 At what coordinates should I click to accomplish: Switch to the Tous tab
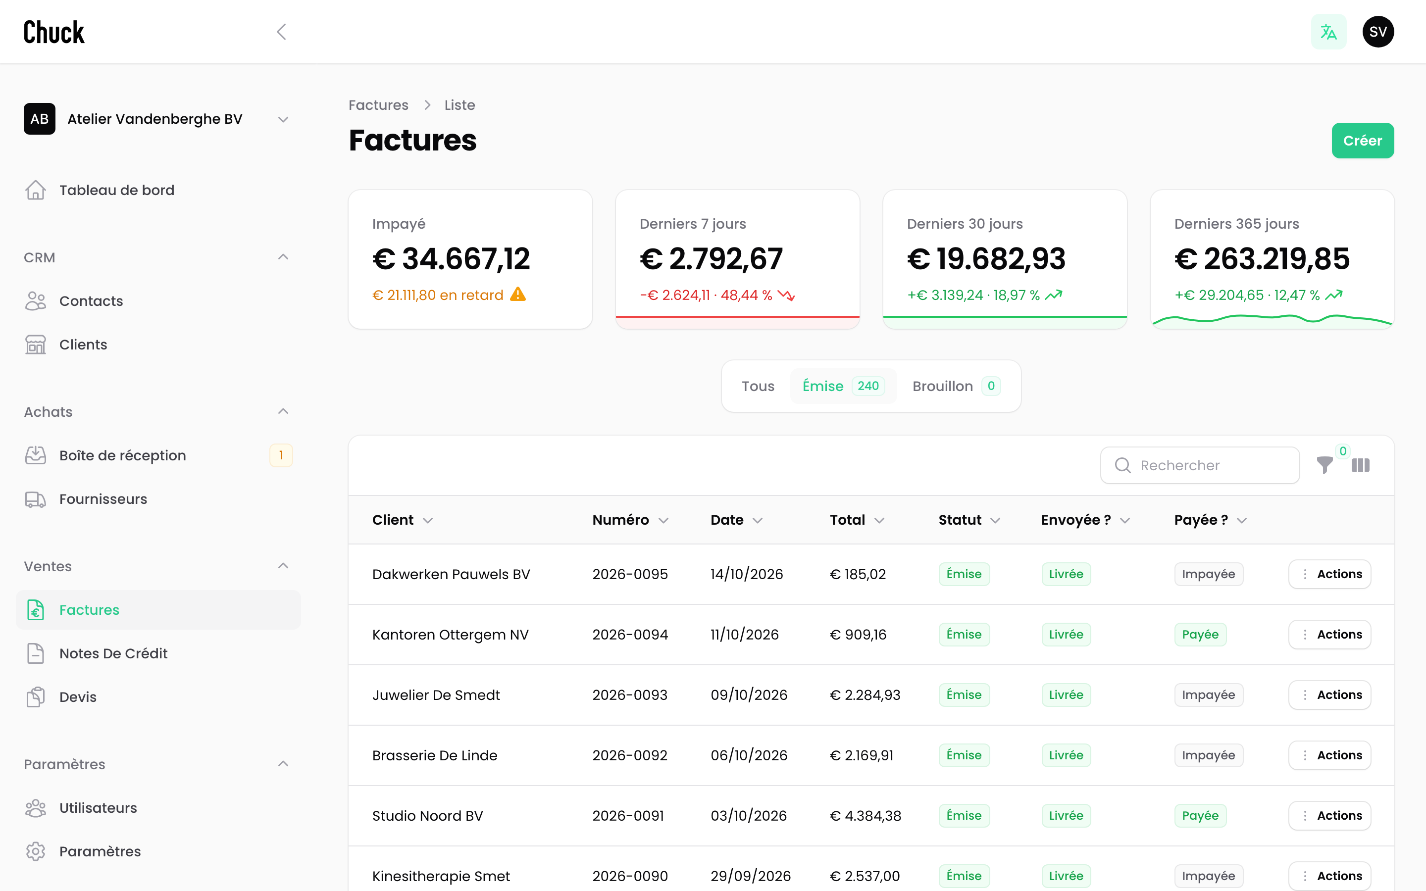pos(758,386)
